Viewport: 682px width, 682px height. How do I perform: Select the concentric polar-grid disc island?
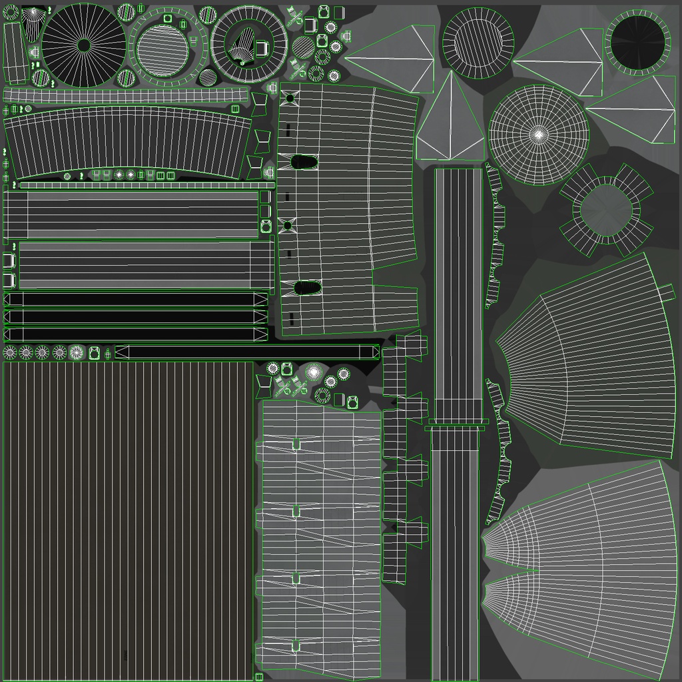point(539,135)
